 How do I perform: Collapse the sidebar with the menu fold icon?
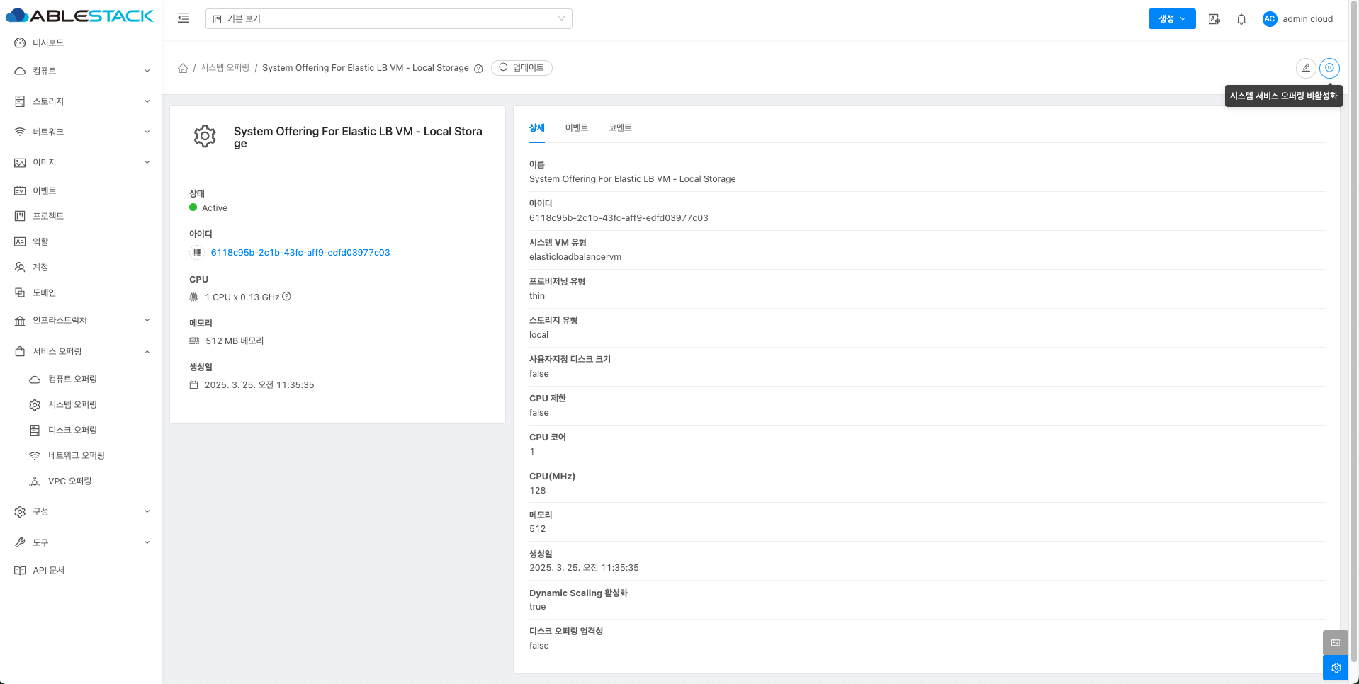pos(184,18)
